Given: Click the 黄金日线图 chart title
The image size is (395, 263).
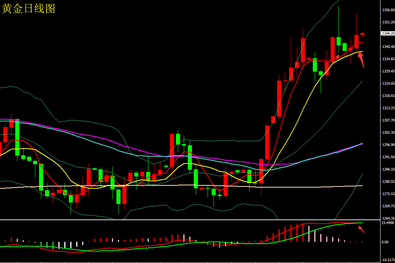Looking at the screenshot, I should pyautogui.click(x=29, y=9).
